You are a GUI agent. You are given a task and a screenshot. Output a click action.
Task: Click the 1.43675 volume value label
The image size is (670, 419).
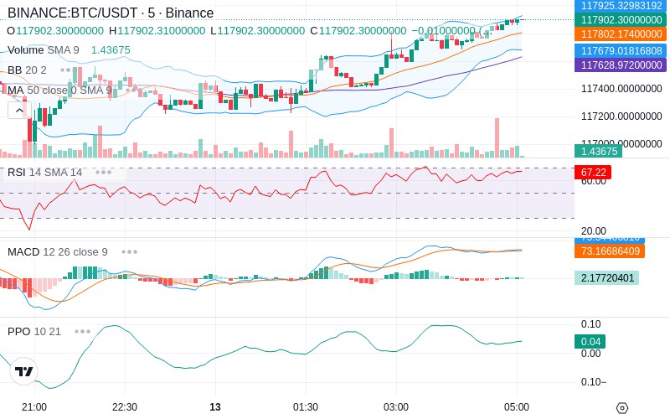click(x=599, y=152)
